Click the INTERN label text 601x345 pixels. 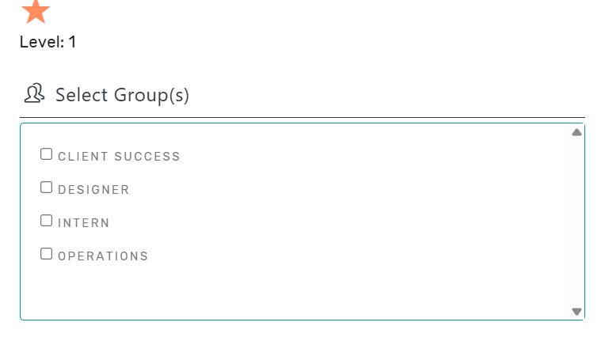84,223
